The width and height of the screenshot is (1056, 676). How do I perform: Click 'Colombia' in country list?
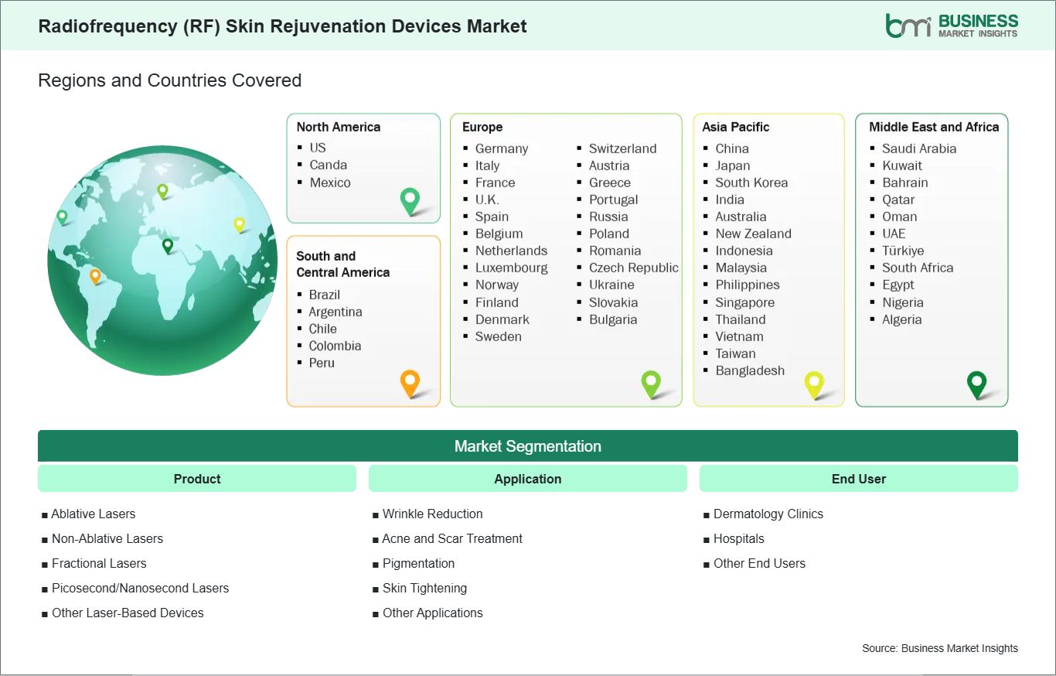click(x=335, y=346)
